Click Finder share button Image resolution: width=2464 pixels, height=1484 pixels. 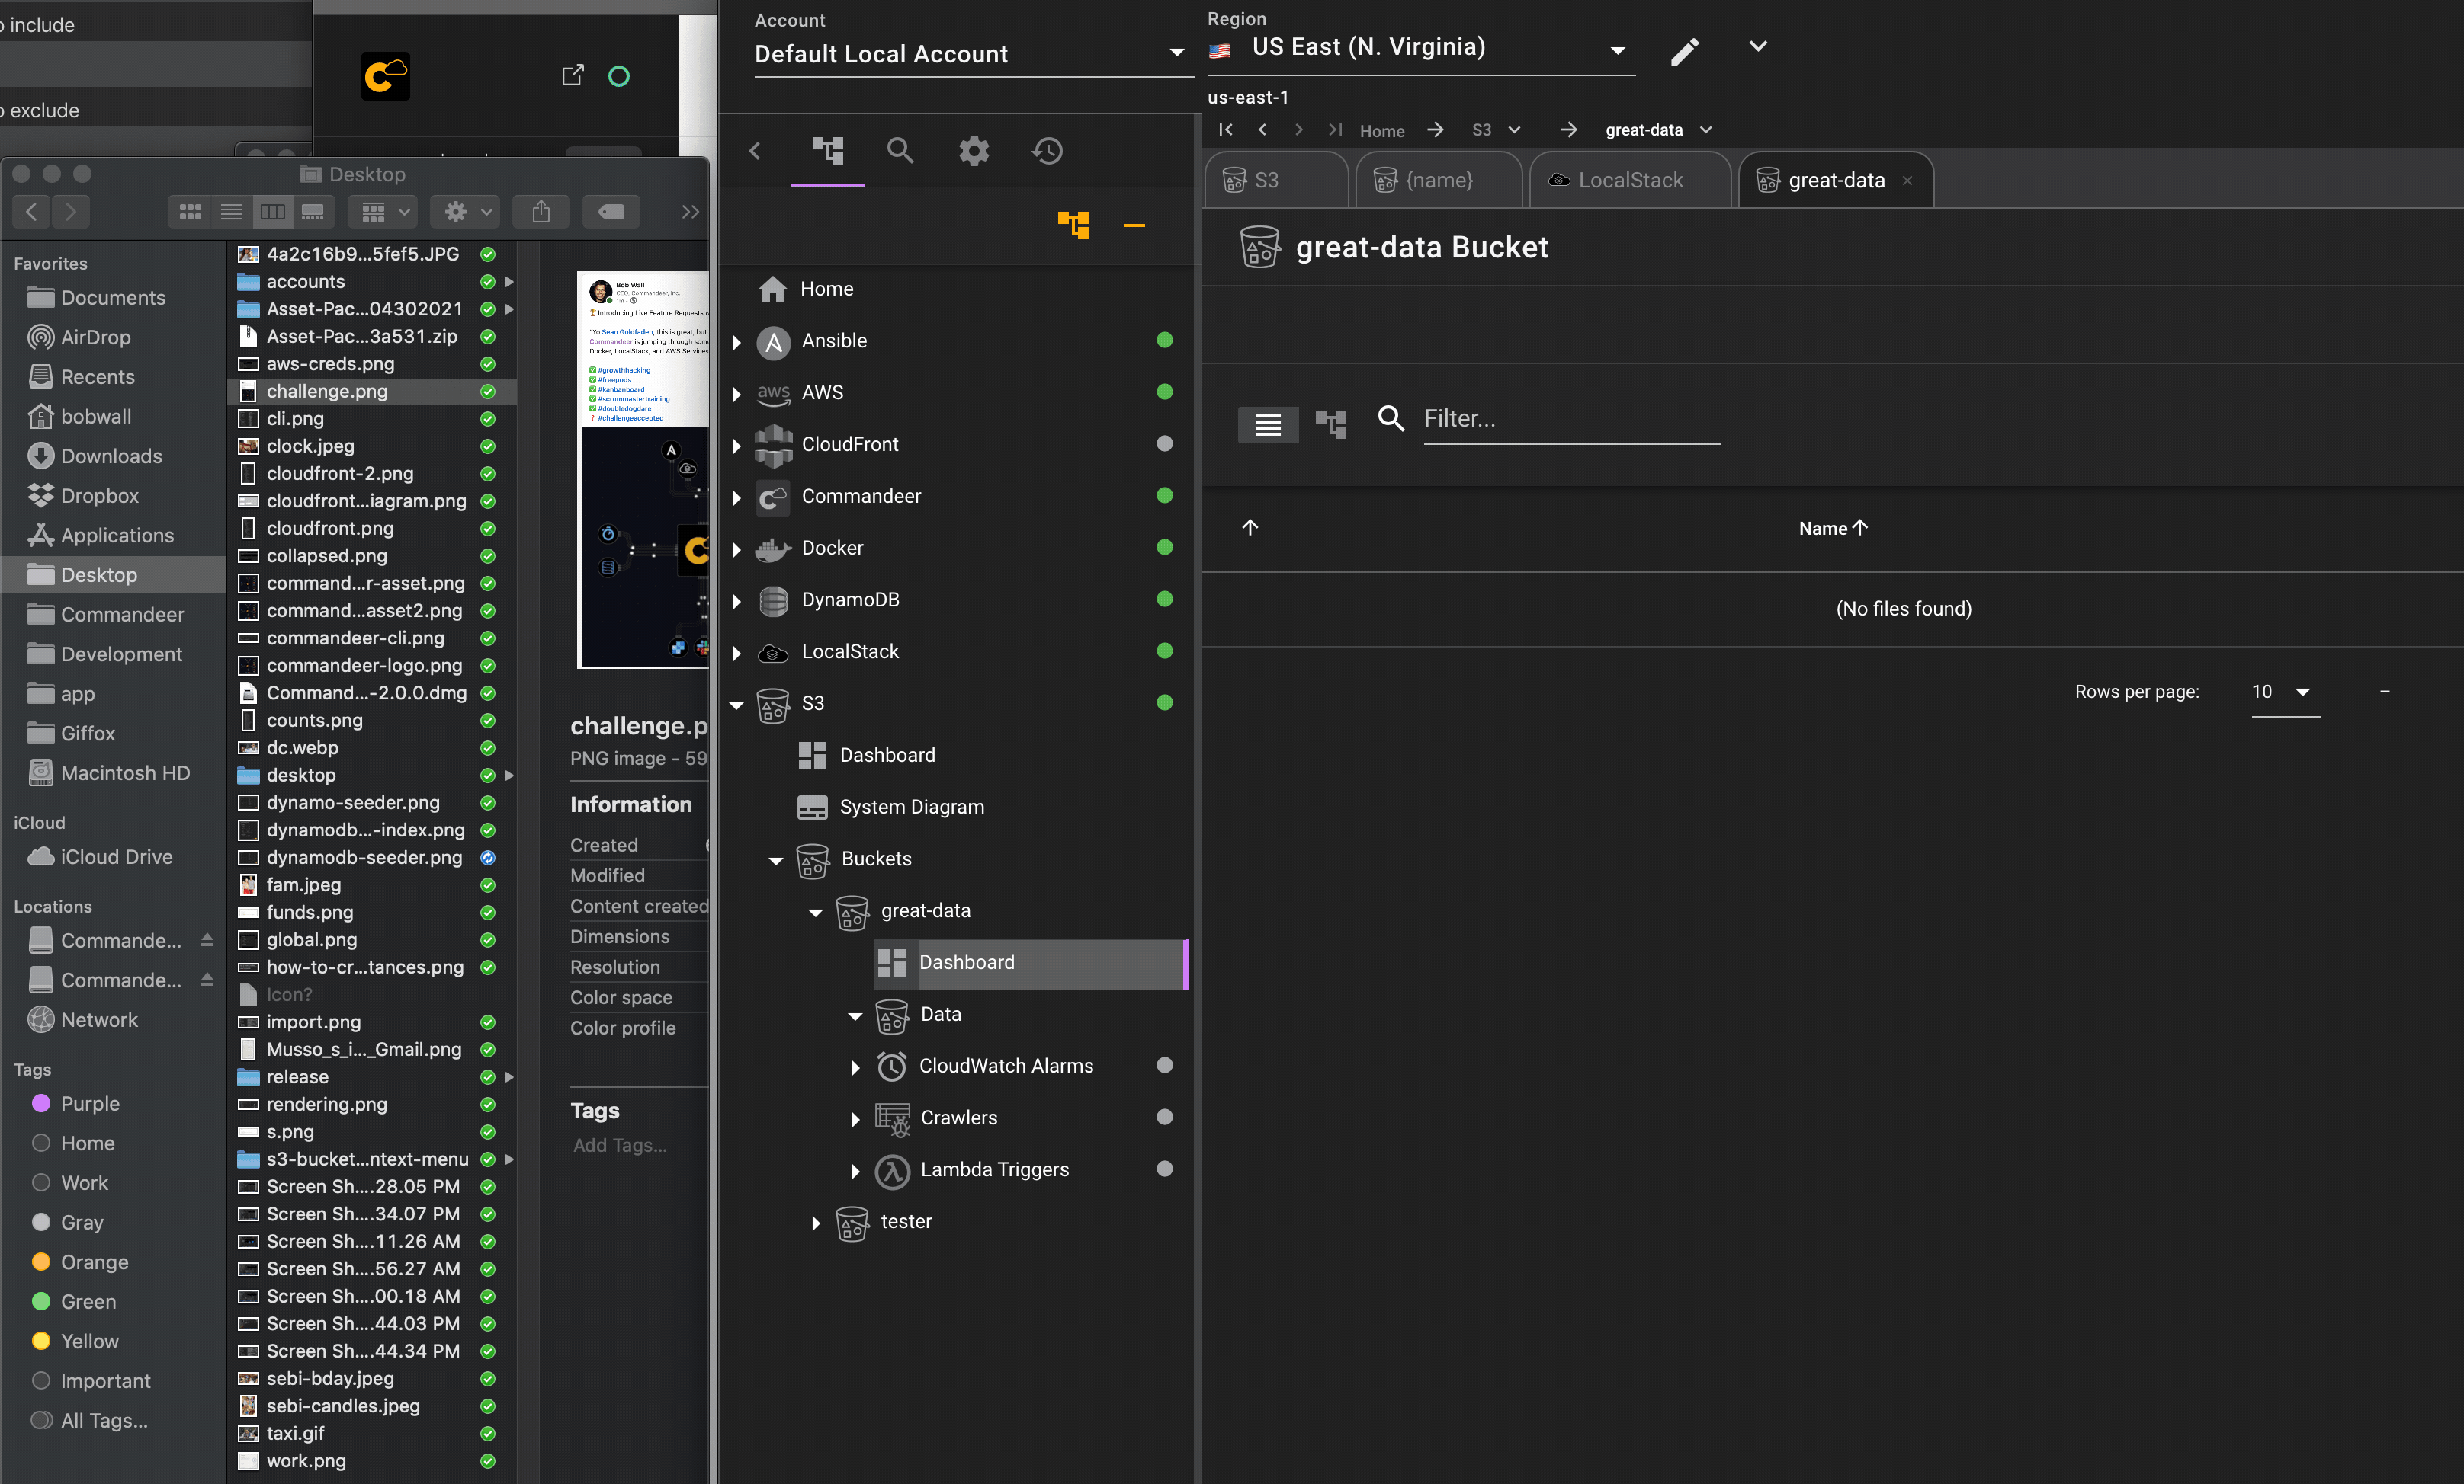(x=541, y=211)
